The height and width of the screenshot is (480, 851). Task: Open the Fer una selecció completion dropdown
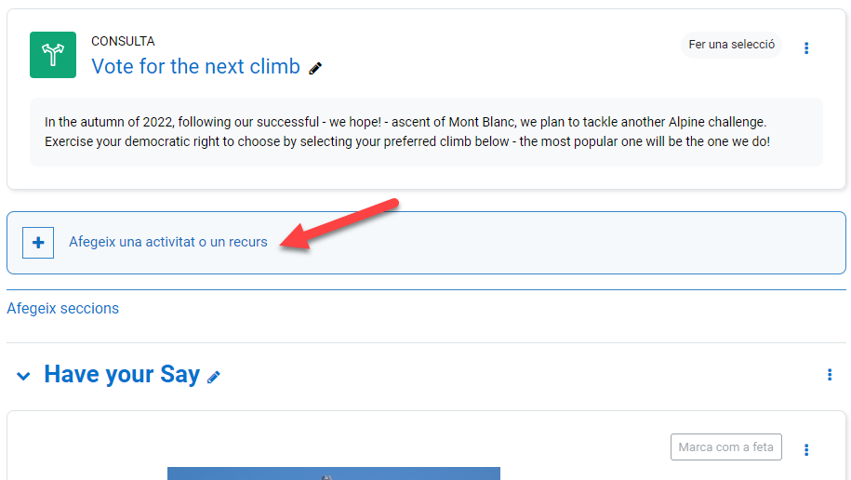pos(731,45)
